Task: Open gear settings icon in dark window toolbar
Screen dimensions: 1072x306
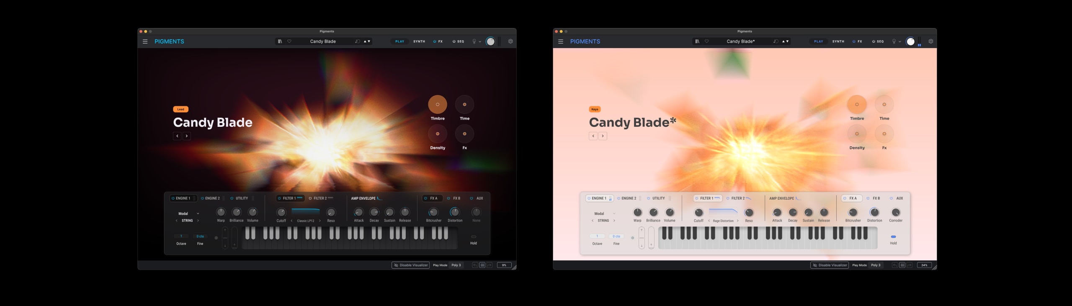Action: (x=510, y=41)
